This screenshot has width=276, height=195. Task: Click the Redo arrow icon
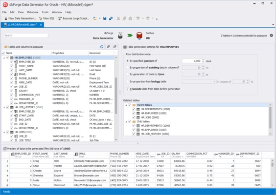(148, 18)
